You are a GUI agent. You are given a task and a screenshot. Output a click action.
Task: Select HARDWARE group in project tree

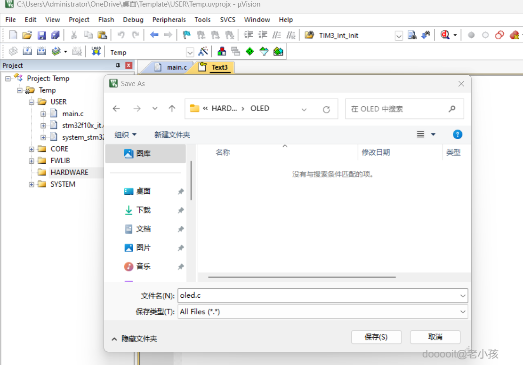(69, 172)
